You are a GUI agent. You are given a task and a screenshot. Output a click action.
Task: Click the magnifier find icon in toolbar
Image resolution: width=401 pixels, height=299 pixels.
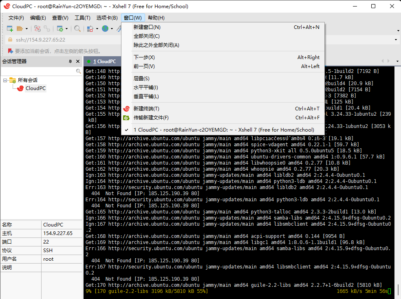77,29
